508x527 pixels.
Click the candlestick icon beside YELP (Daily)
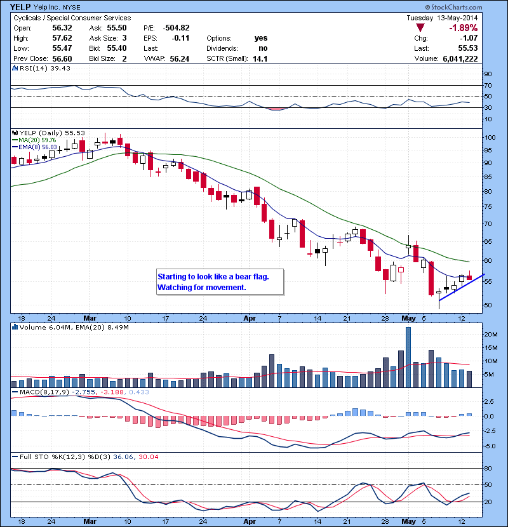(15, 133)
